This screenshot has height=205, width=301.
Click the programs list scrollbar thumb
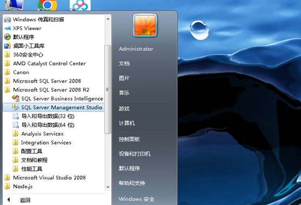[108, 89]
